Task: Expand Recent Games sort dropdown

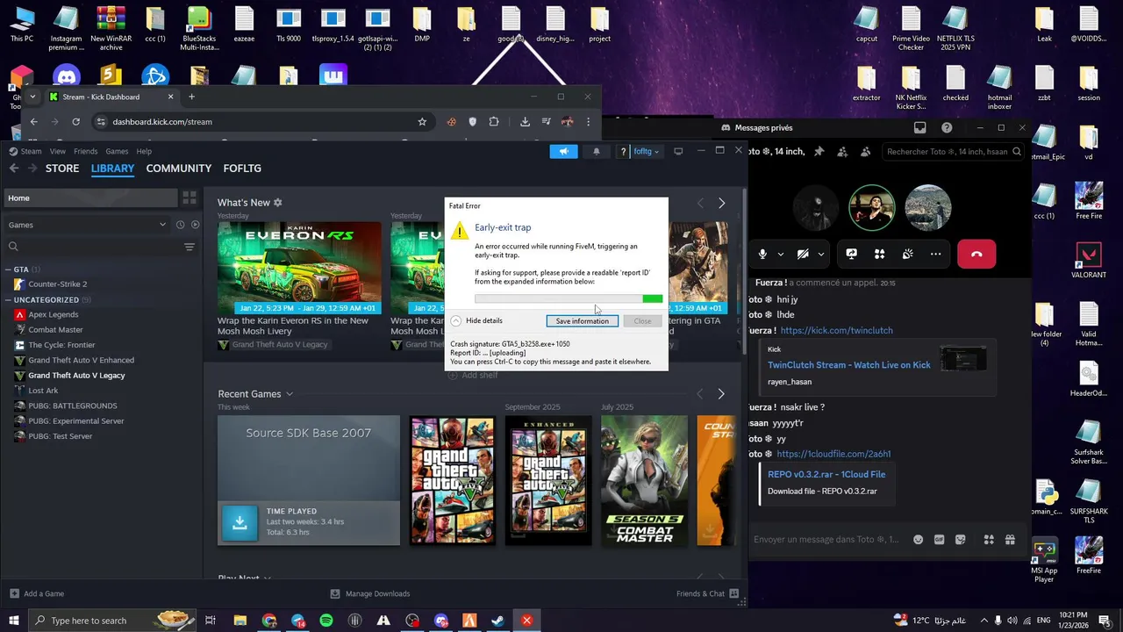Action: click(290, 394)
